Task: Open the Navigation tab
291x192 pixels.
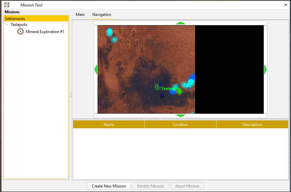Action: (101, 15)
